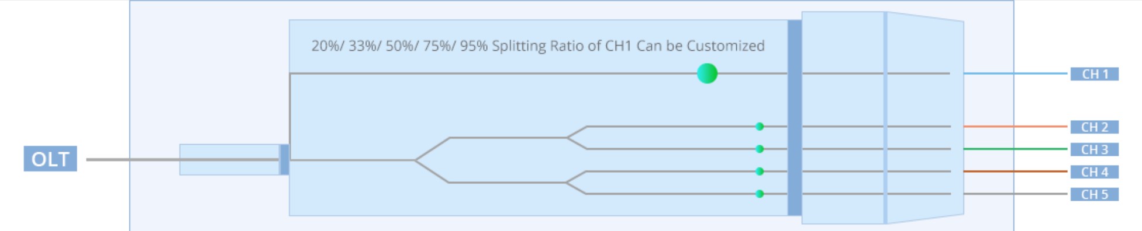Click the small green dot on CH 4 line
This screenshot has width=1142, height=231.
click(x=760, y=171)
